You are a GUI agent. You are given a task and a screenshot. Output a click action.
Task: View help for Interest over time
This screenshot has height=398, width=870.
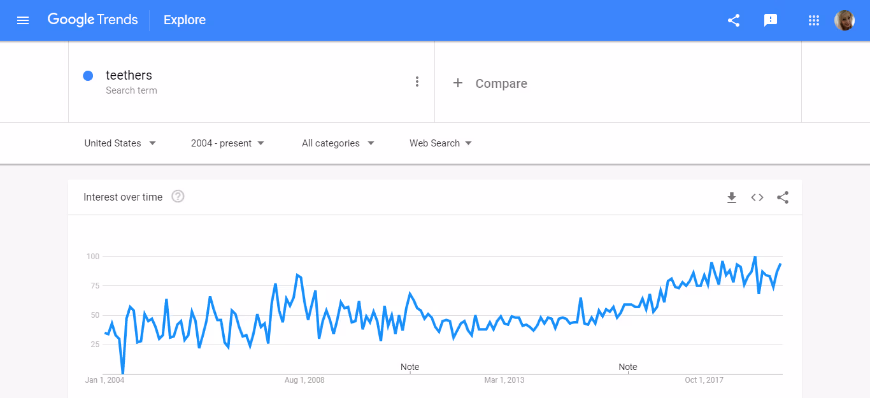(x=177, y=196)
